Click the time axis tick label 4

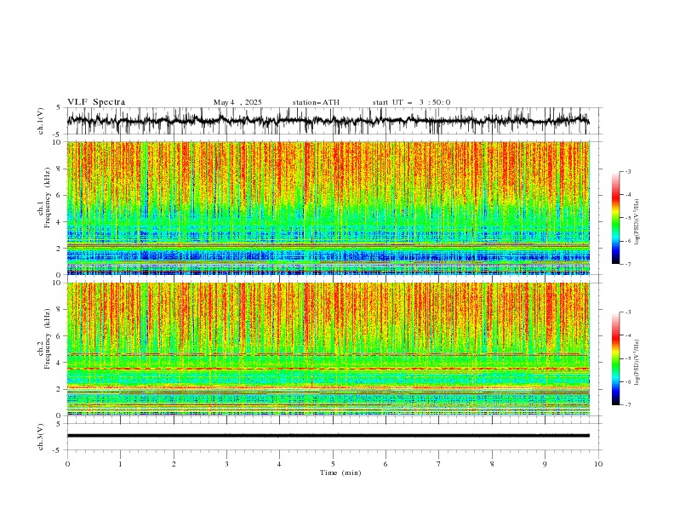279,464
